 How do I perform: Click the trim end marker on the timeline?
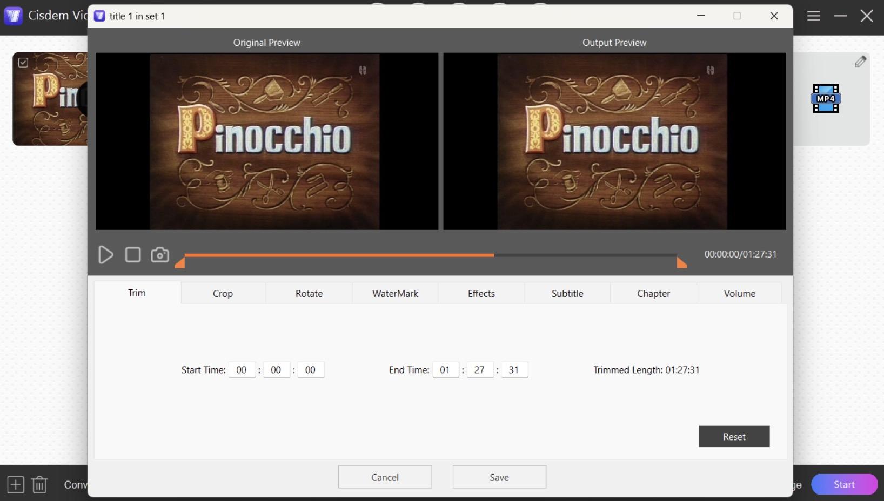click(x=682, y=263)
